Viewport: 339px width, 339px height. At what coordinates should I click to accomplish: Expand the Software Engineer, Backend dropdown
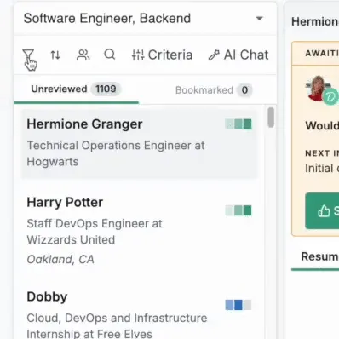(145, 19)
